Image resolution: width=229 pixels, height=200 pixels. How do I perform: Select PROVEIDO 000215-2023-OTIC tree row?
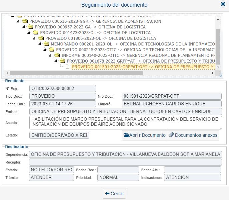point(136,50)
